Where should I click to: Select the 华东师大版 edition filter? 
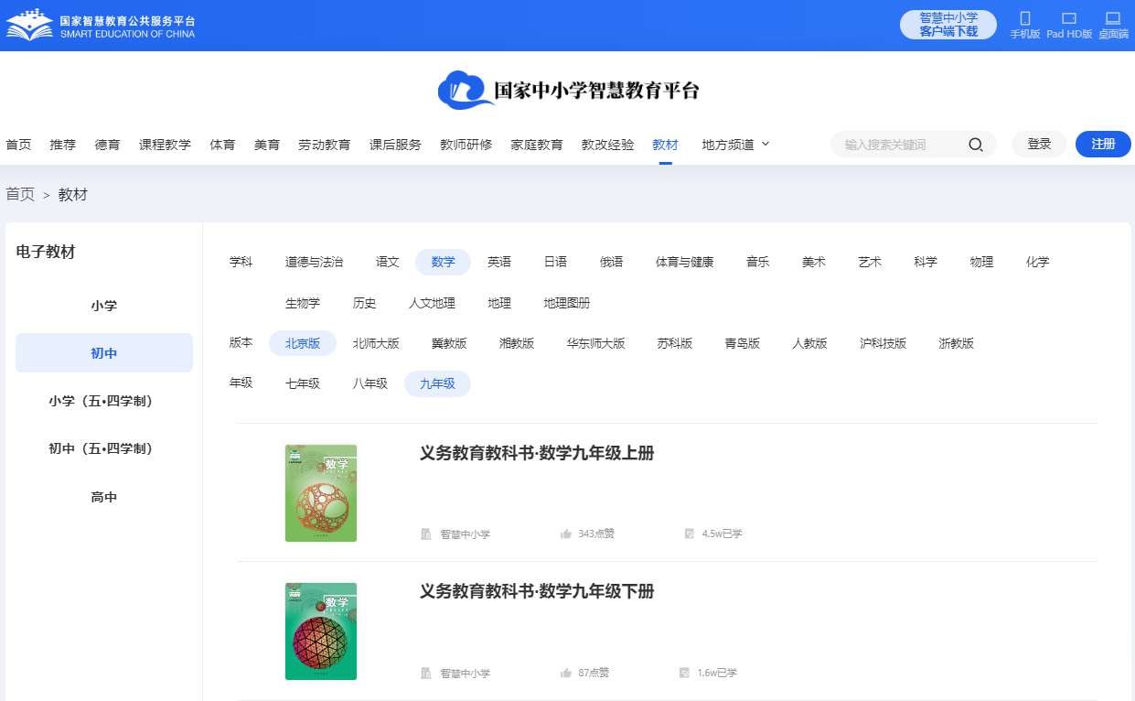[x=595, y=343]
